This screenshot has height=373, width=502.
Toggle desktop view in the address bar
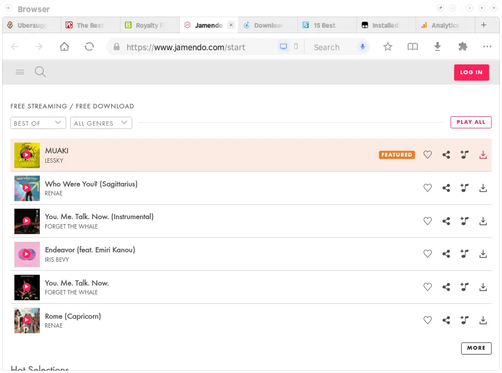point(283,47)
